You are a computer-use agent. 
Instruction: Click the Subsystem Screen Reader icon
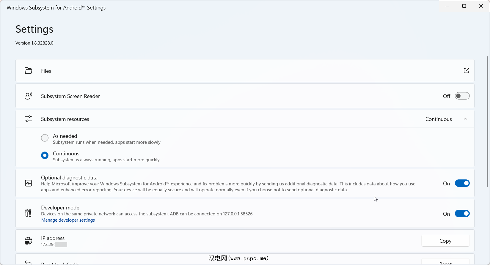[28, 96]
